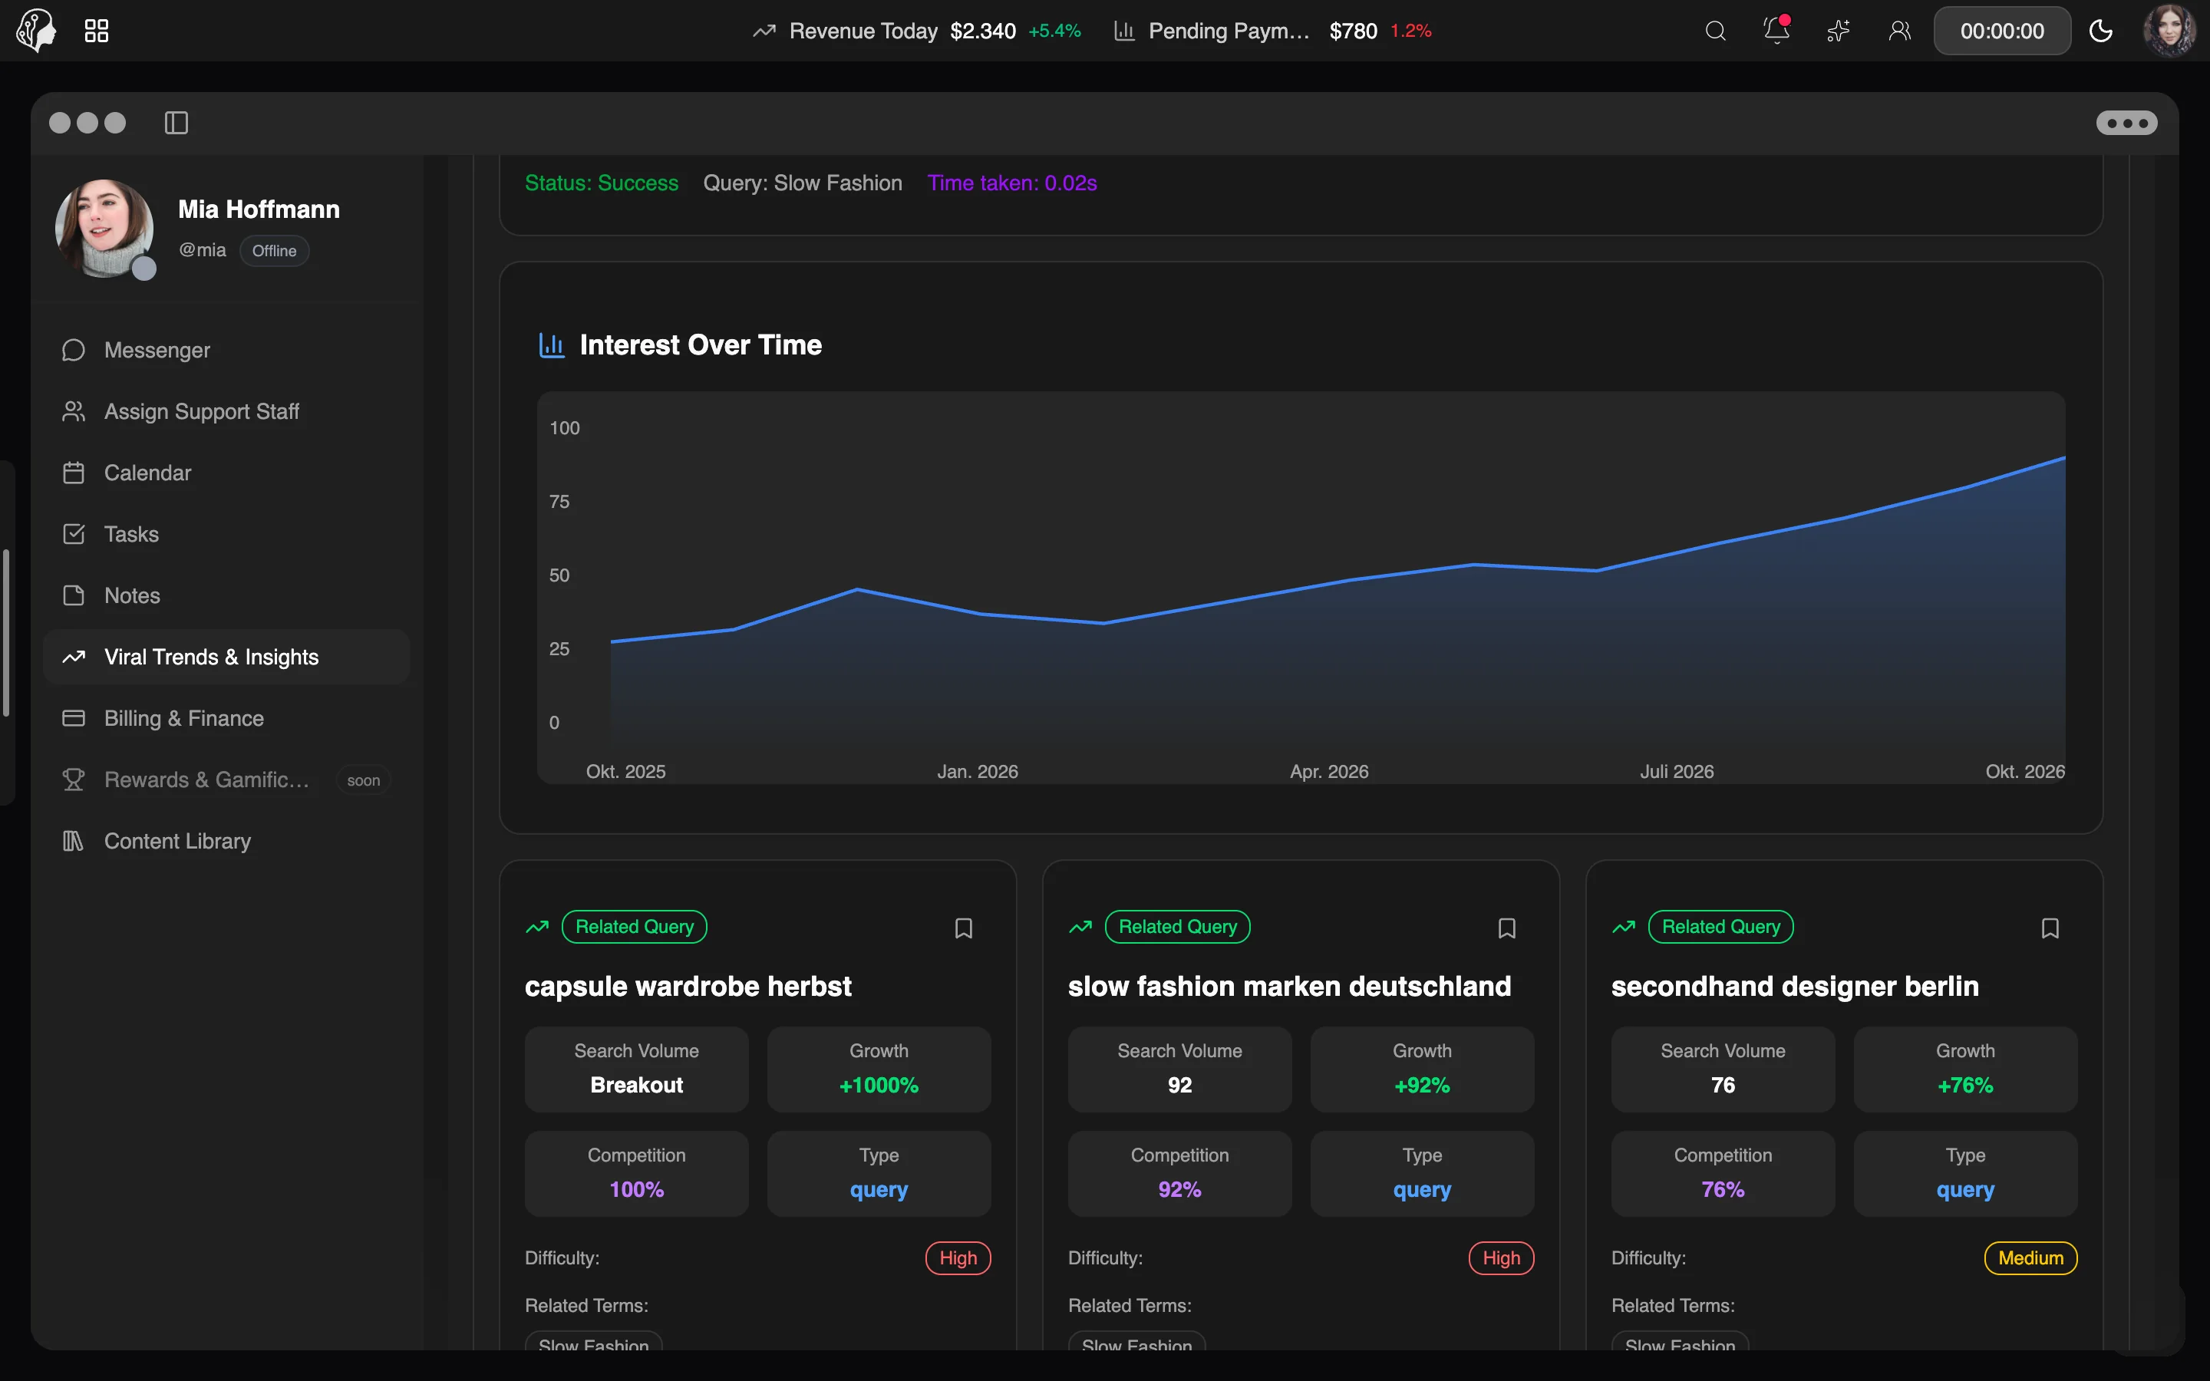Click the Offline status badge

pos(274,250)
